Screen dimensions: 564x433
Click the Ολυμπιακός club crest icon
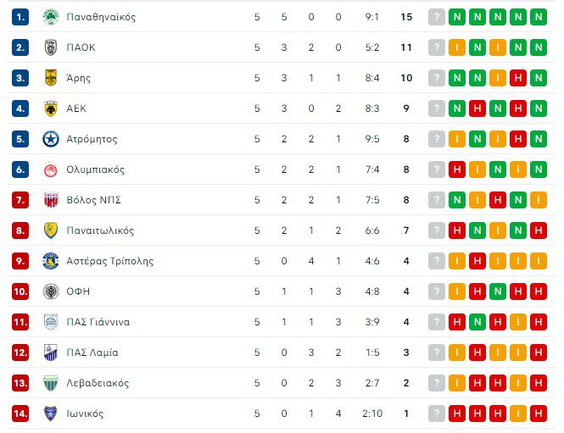tap(50, 169)
